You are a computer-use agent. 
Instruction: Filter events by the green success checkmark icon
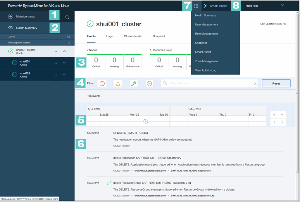pos(149,83)
